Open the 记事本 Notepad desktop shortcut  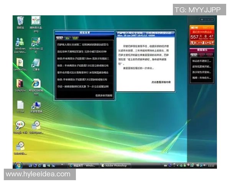pos(36,63)
